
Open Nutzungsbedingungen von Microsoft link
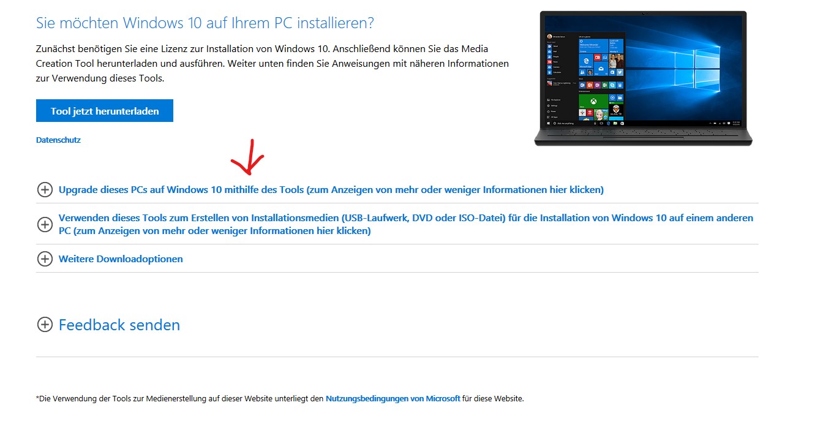coord(393,398)
